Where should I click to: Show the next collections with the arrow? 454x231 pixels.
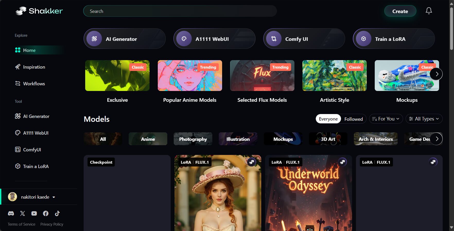436,74
